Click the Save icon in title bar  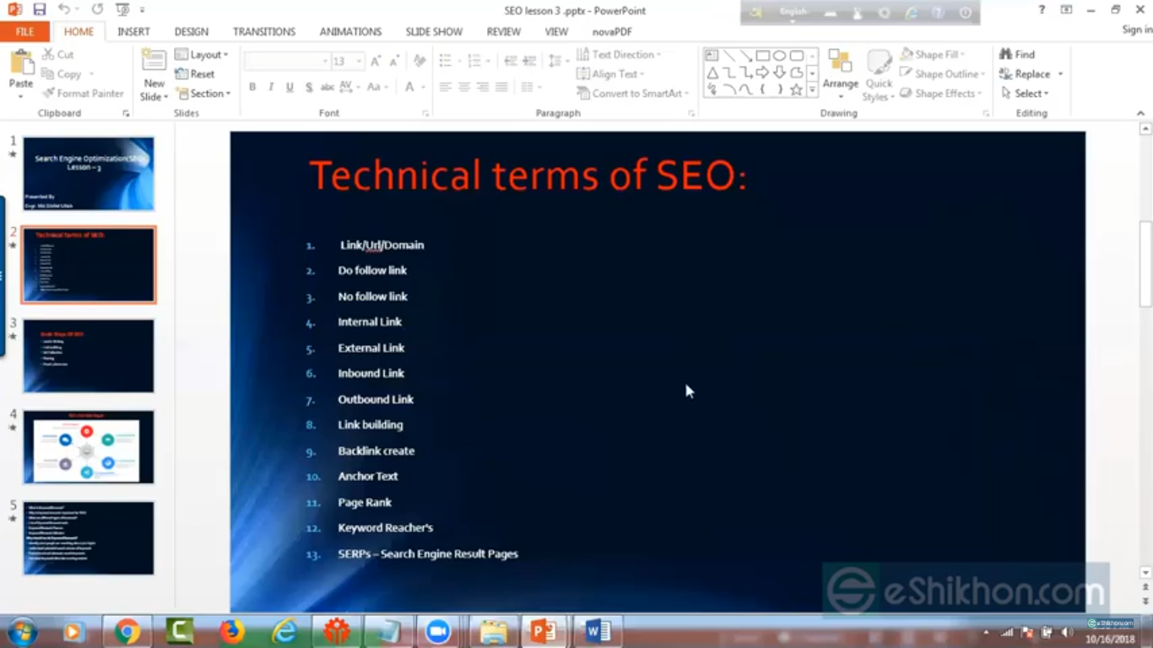pyautogui.click(x=40, y=9)
